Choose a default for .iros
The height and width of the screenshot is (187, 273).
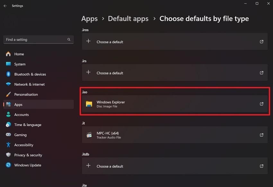[x=175, y=42]
